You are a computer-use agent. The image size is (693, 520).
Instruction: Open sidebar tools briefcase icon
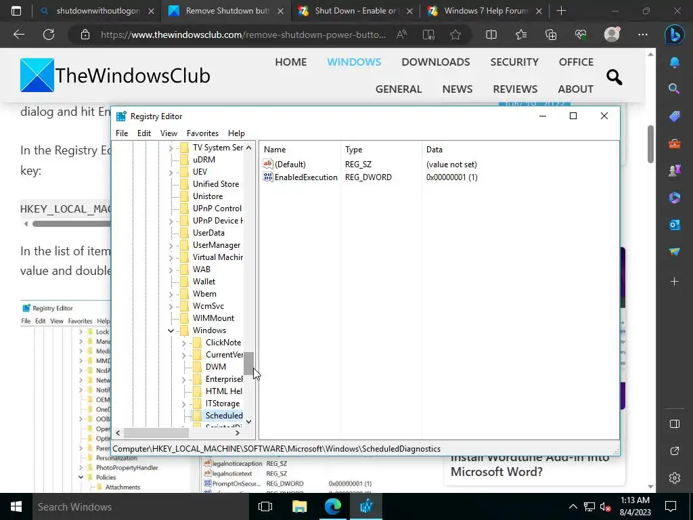coord(675,144)
